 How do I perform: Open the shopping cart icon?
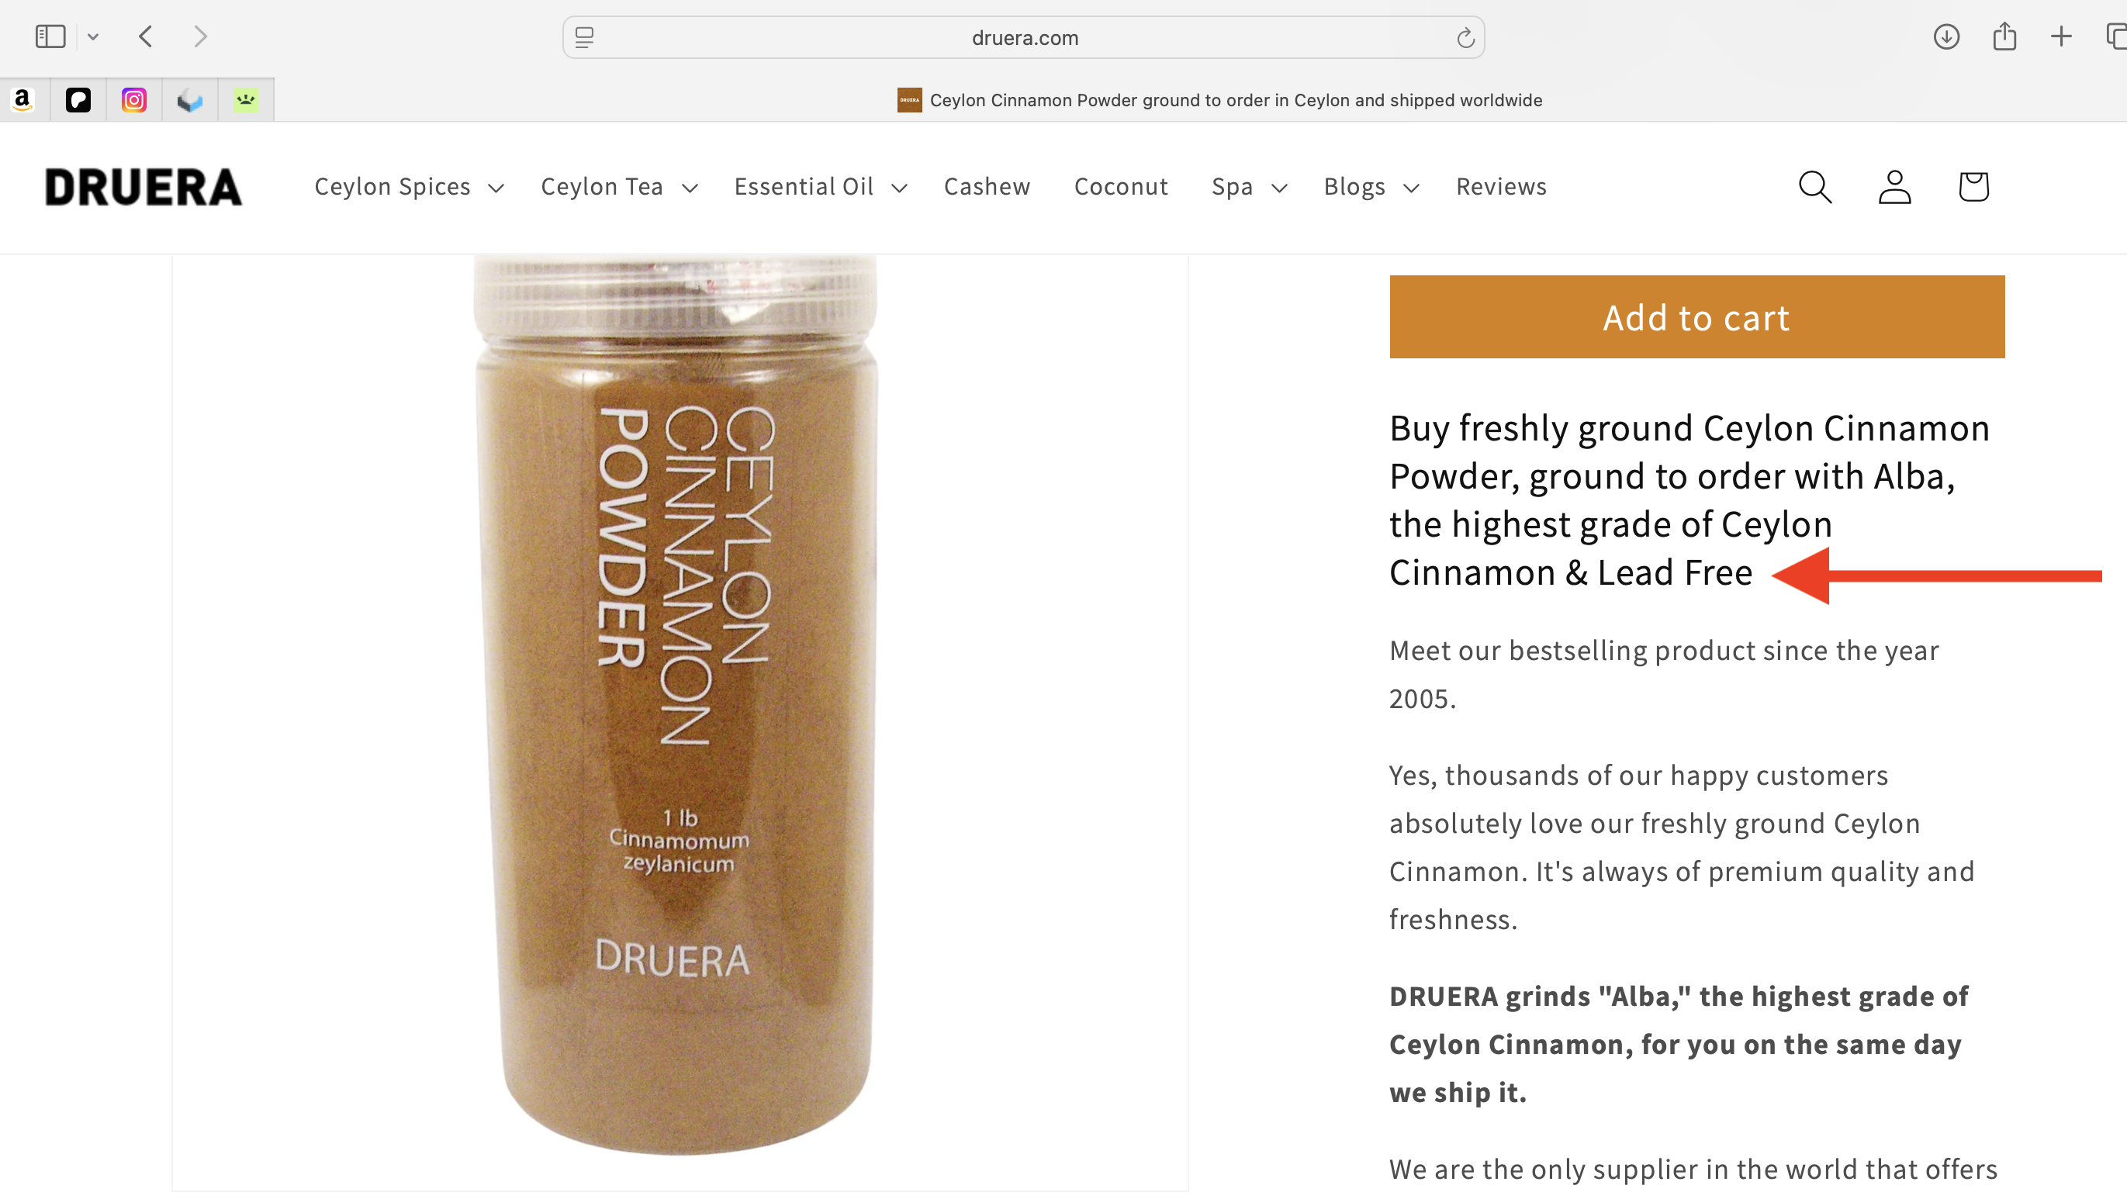pos(1973,187)
